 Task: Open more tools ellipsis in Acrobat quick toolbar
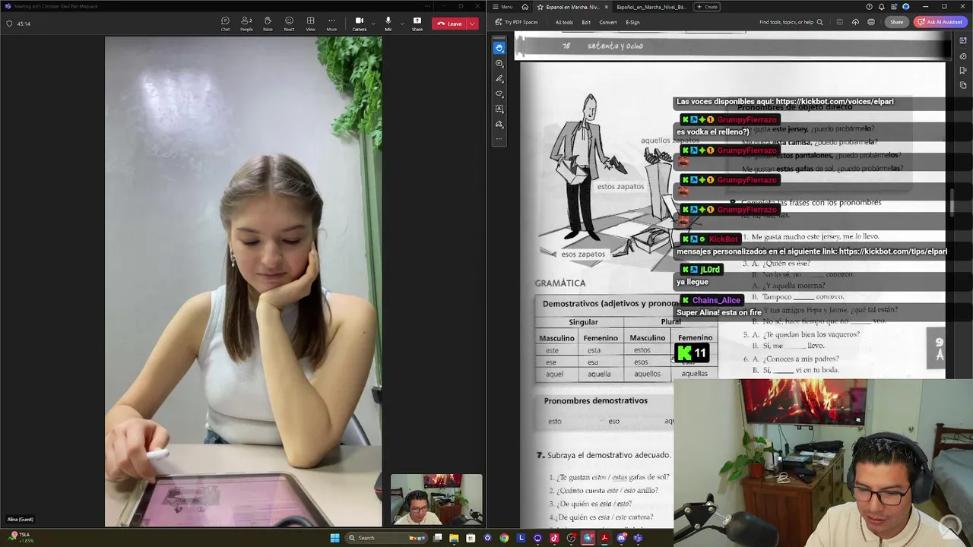pos(499,139)
